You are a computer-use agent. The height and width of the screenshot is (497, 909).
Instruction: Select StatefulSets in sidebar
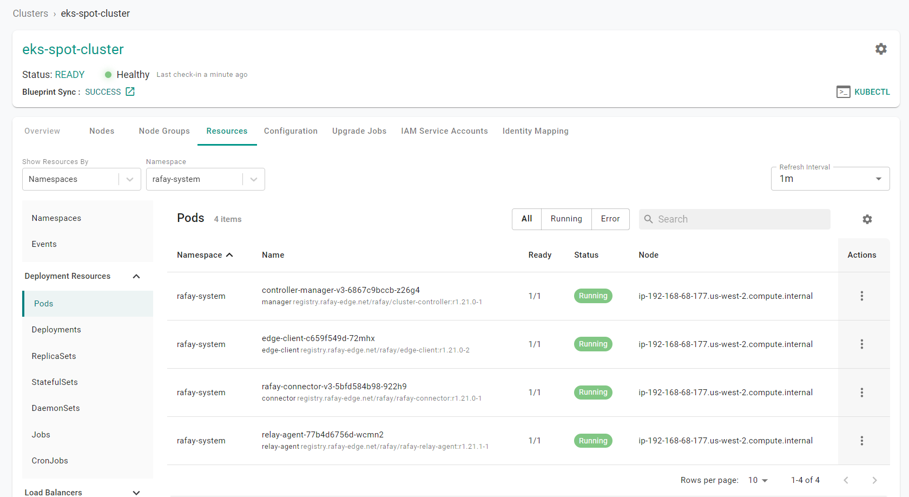(55, 382)
